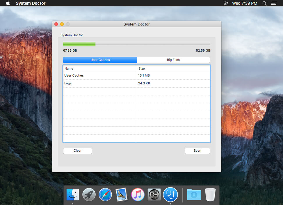Open System Doctor menu in menu bar

[x=31, y=3]
